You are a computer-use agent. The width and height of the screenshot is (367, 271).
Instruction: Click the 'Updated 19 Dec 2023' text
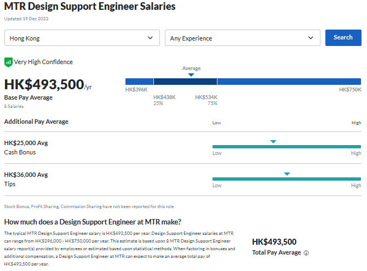tap(26, 19)
